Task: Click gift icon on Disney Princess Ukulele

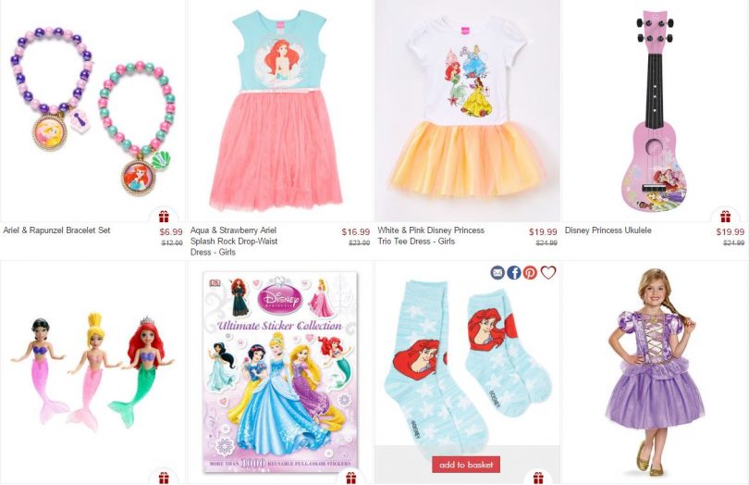Action: pyautogui.click(x=726, y=217)
